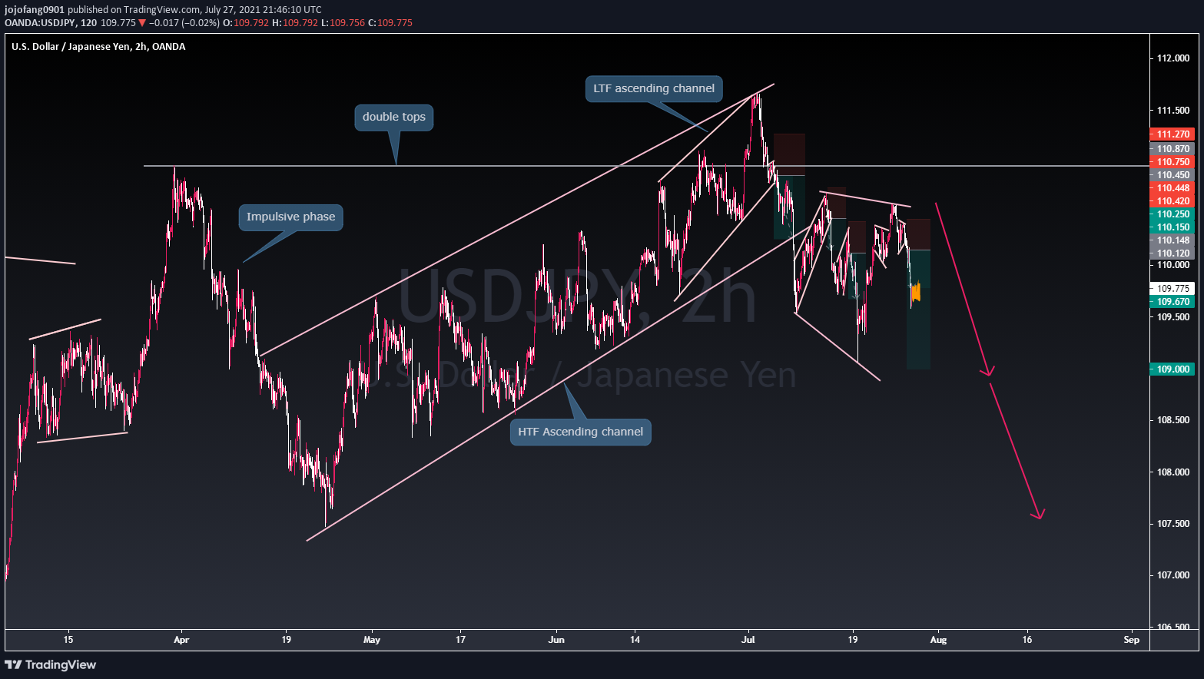Select the 110.148 grey price label
The image size is (1204, 679).
(x=1172, y=240)
